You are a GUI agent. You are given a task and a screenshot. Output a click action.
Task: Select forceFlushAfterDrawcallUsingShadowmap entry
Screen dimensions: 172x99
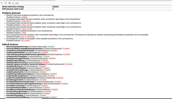tap(37, 84)
